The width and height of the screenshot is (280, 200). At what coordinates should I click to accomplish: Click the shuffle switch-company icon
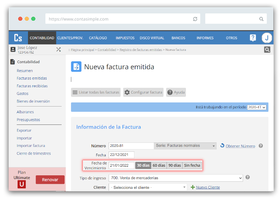(x=59, y=49)
